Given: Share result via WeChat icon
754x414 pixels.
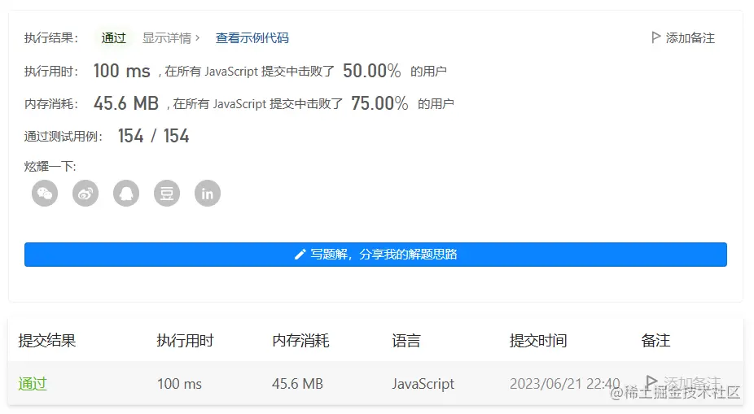Looking at the screenshot, I should click(x=45, y=193).
